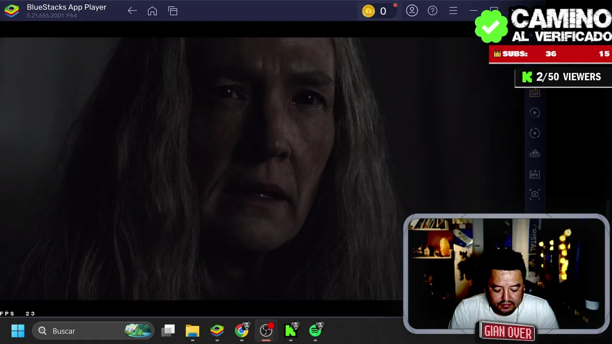612x344 pixels.
Task: Open the memory trim icon in sidebar
Action: point(535,153)
